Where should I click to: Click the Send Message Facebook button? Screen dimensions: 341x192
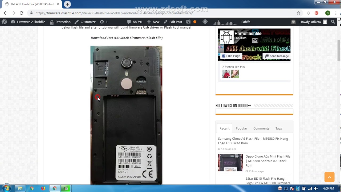pyautogui.click(x=276, y=56)
